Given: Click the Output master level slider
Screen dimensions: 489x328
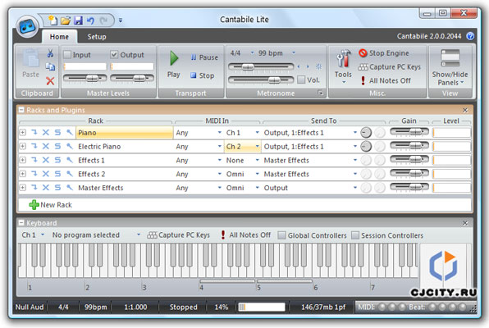Looking at the screenshot, I should pos(132,78).
